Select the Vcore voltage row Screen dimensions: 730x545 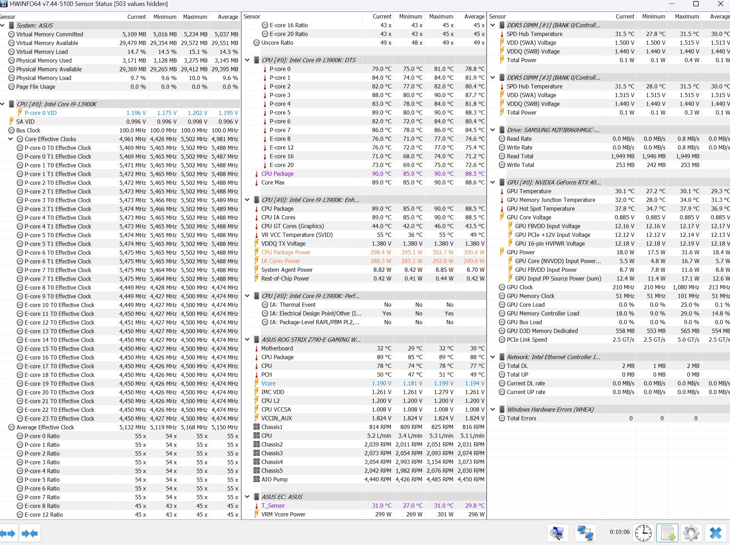(x=268, y=383)
